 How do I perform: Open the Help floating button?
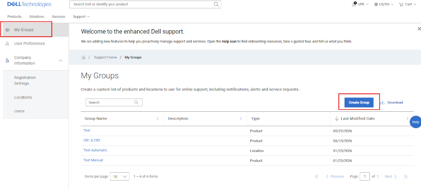pos(416,122)
